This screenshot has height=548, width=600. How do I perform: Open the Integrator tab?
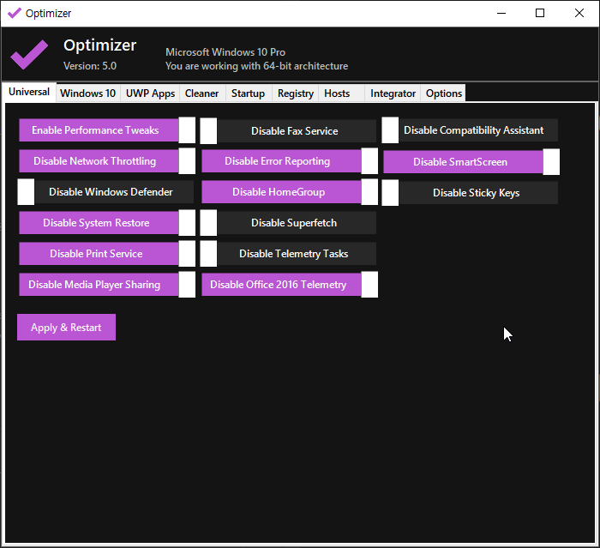tap(393, 93)
